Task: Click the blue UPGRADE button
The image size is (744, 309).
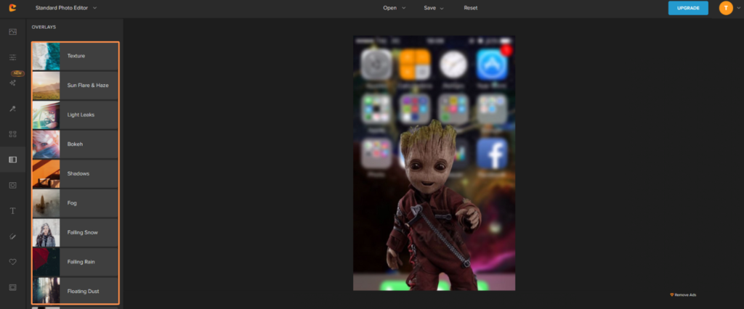Action: tap(688, 7)
